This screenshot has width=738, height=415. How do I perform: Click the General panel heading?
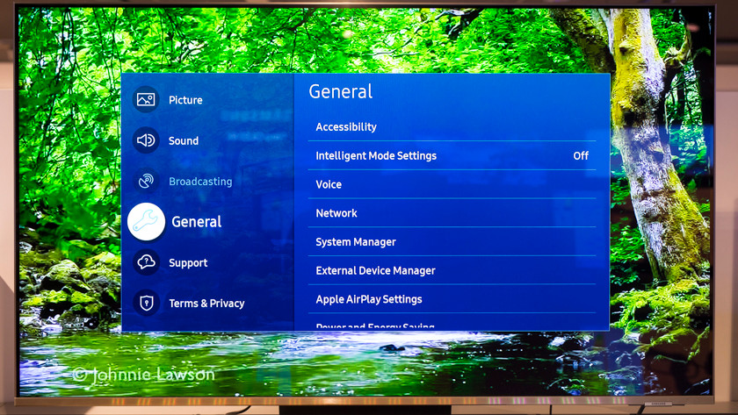(x=341, y=92)
